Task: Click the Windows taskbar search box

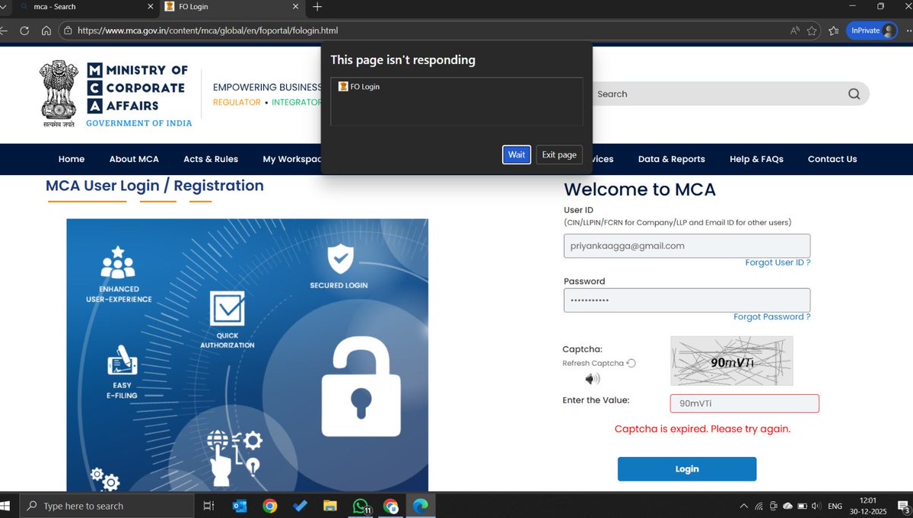Action: (x=106, y=506)
